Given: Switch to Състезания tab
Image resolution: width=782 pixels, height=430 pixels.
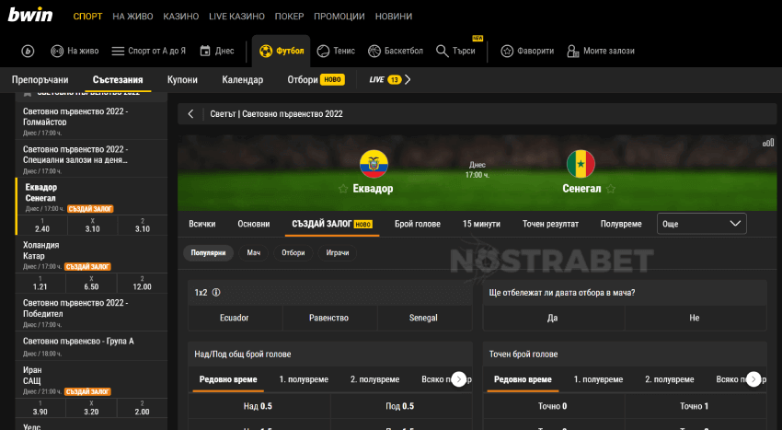Looking at the screenshot, I should click(x=118, y=80).
